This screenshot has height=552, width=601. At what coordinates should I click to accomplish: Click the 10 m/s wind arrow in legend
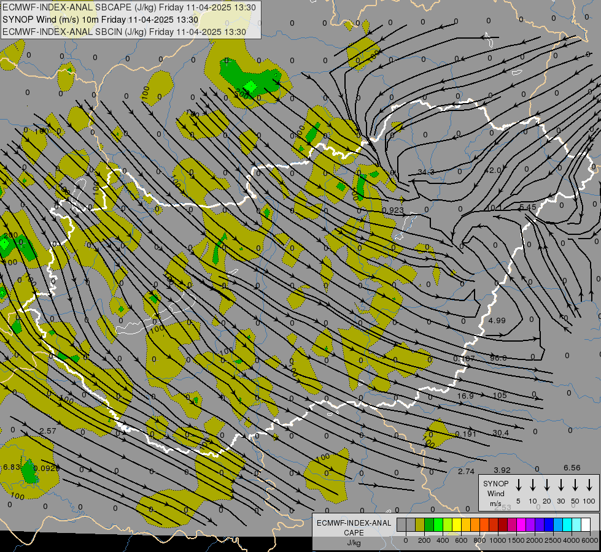(533, 485)
